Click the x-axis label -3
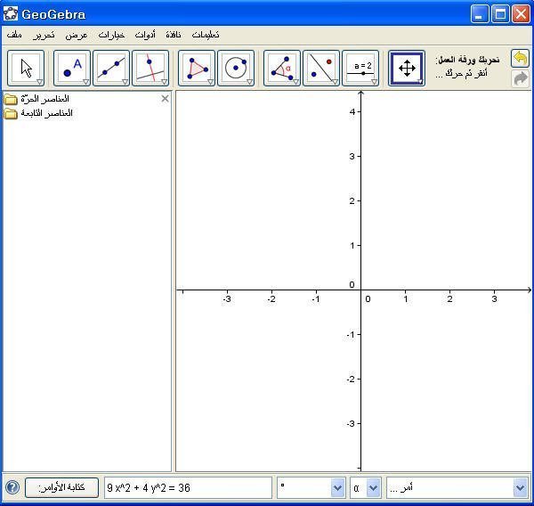 [x=227, y=299]
